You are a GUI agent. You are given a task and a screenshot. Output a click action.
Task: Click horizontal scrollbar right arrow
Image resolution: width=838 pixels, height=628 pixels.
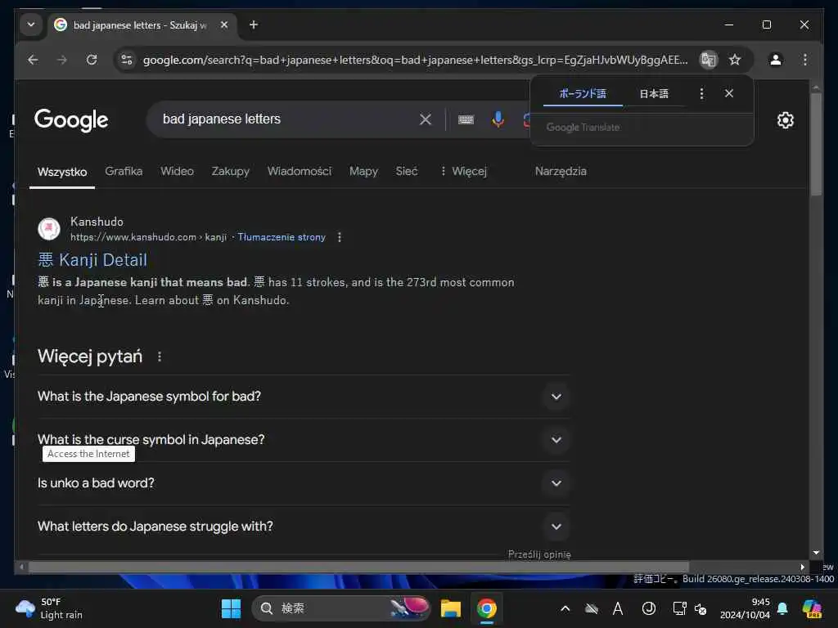pos(802,567)
